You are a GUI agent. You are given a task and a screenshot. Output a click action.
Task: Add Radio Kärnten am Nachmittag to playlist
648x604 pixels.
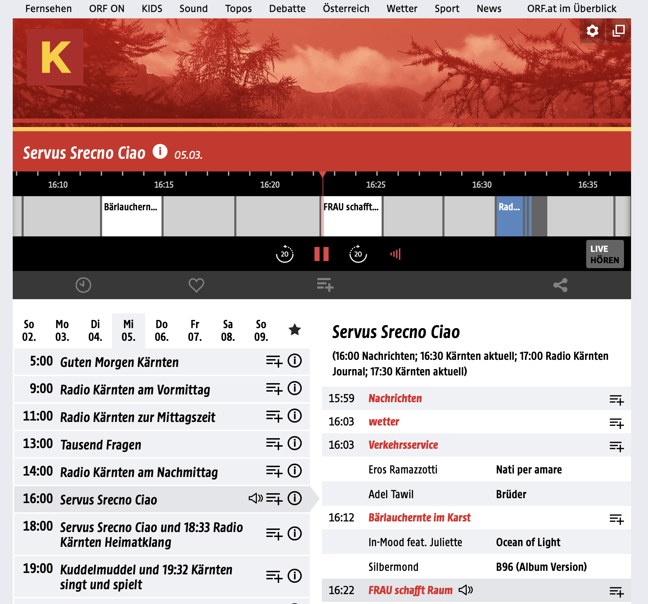click(x=274, y=471)
